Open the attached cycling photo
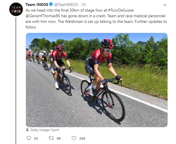Screen dimensions: 176x144 coord(97,80)
